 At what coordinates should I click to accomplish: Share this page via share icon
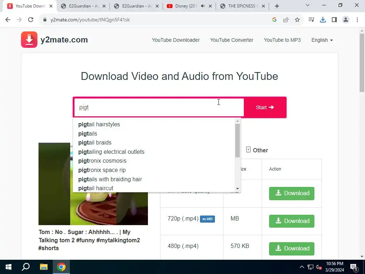point(286,20)
